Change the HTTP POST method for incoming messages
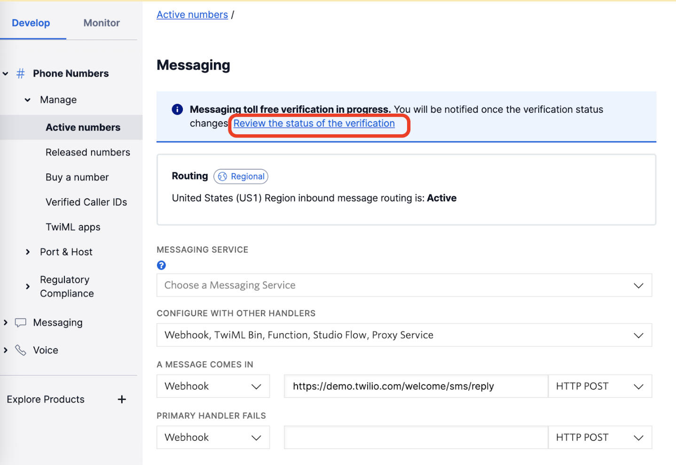Image resolution: width=676 pixels, height=465 pixels. pyautogui.click(x=600, y=386)
